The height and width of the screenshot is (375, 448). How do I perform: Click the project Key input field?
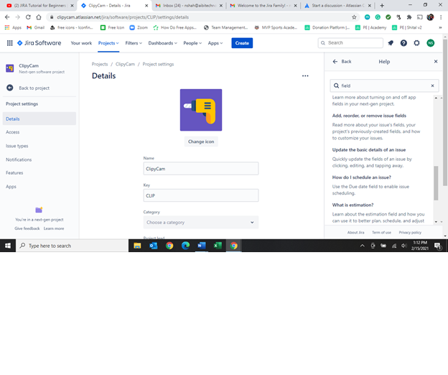[x=201, y=195]
